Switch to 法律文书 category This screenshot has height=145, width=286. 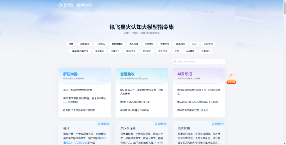tap(115, 51)
